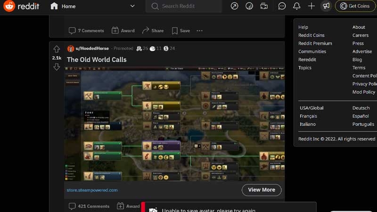Select Français language
This screenshot has height=212, width=377.
[x=308, y=116]
